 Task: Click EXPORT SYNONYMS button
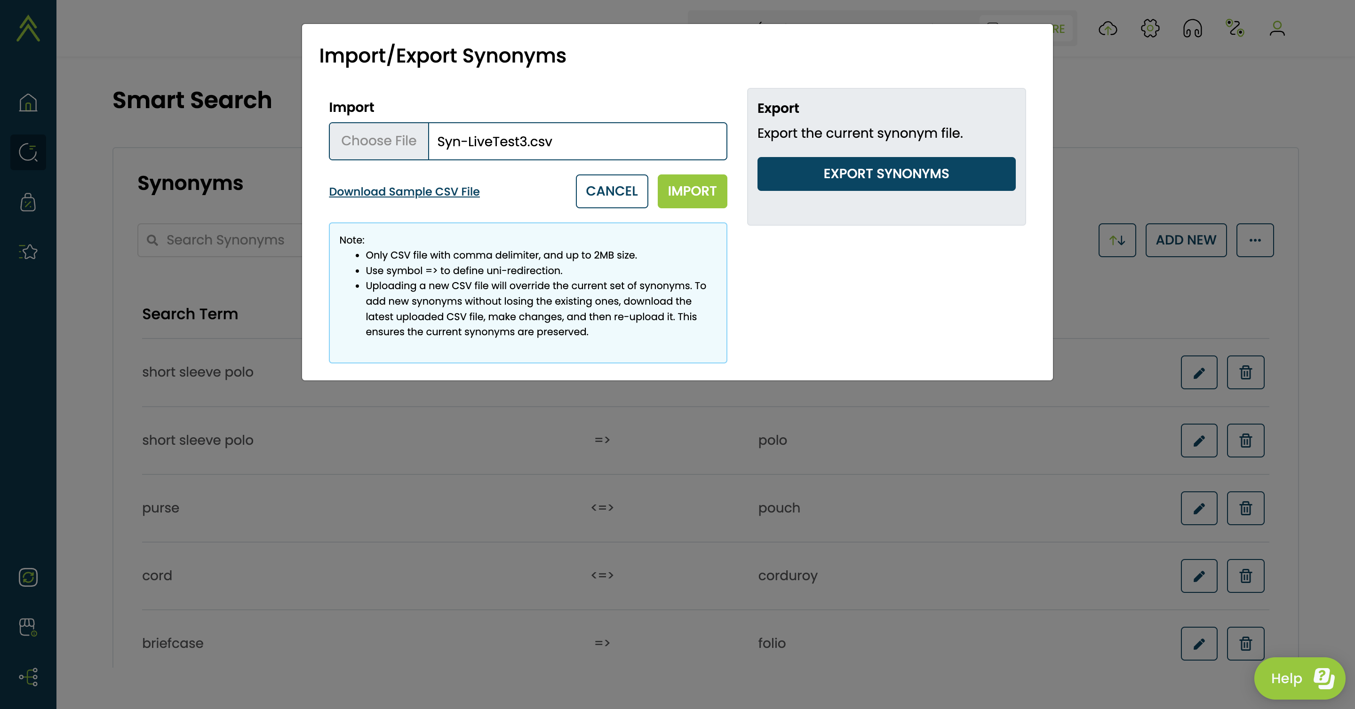pos(886,174)
